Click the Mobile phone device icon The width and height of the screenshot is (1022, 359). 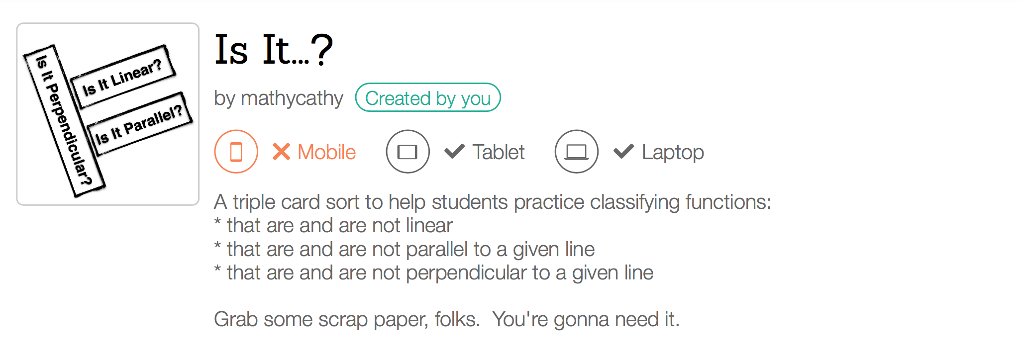(236, 152)
